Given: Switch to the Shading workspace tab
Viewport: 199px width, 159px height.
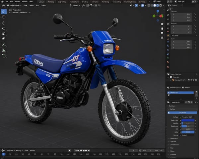Looking at the screenshot, I should pos(85,2).
